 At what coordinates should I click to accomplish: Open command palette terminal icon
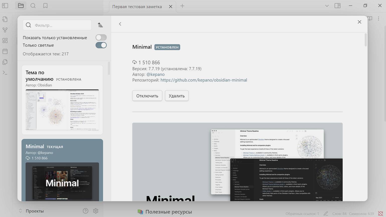click(x=5, y=73)
